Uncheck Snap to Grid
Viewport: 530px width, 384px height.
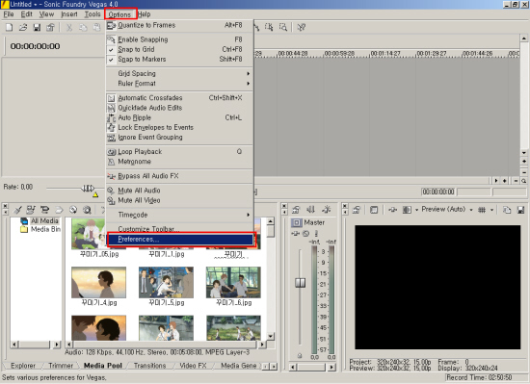click(179, 49)
